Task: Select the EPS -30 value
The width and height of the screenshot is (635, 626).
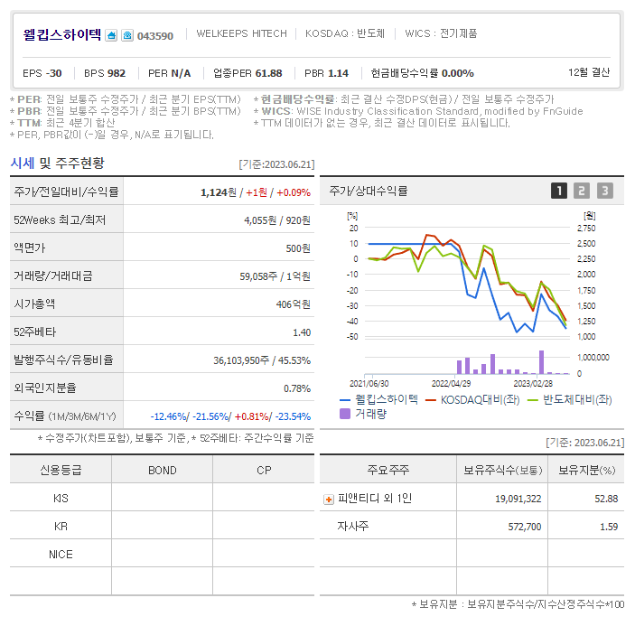Action: (x=42, y=73)
